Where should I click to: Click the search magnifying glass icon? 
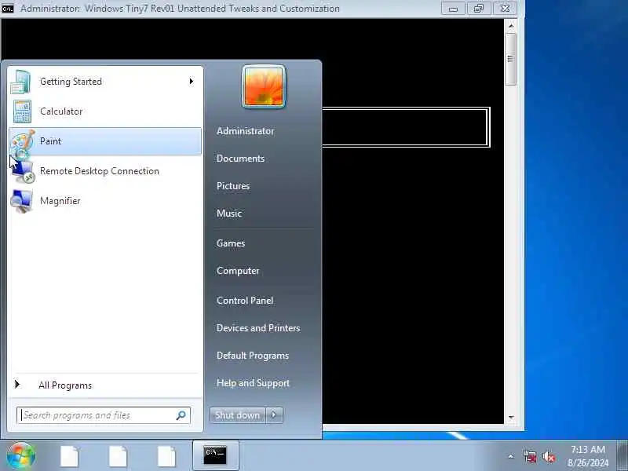[x=181, y=415]
